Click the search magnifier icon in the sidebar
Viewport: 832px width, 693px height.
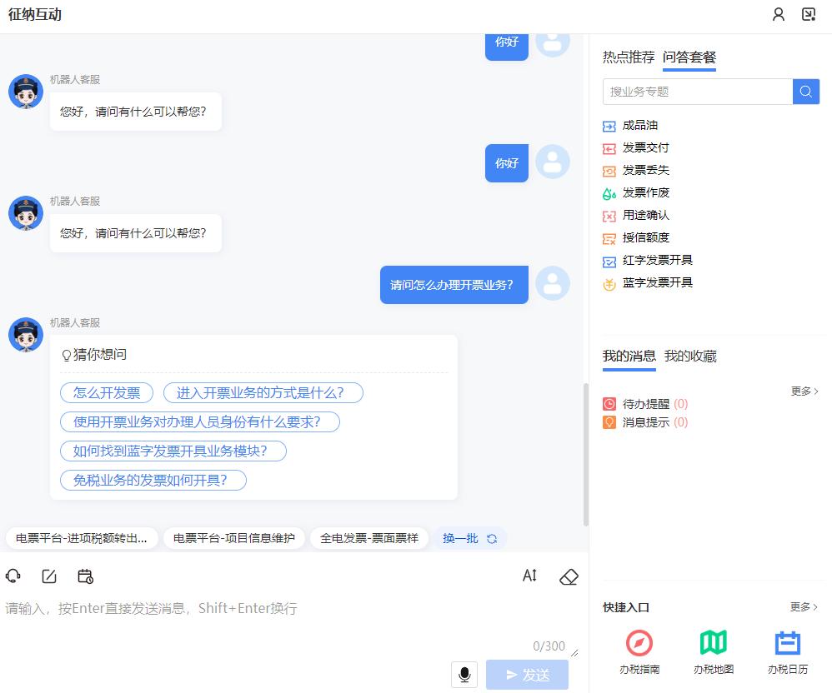(x=805, y=92)
